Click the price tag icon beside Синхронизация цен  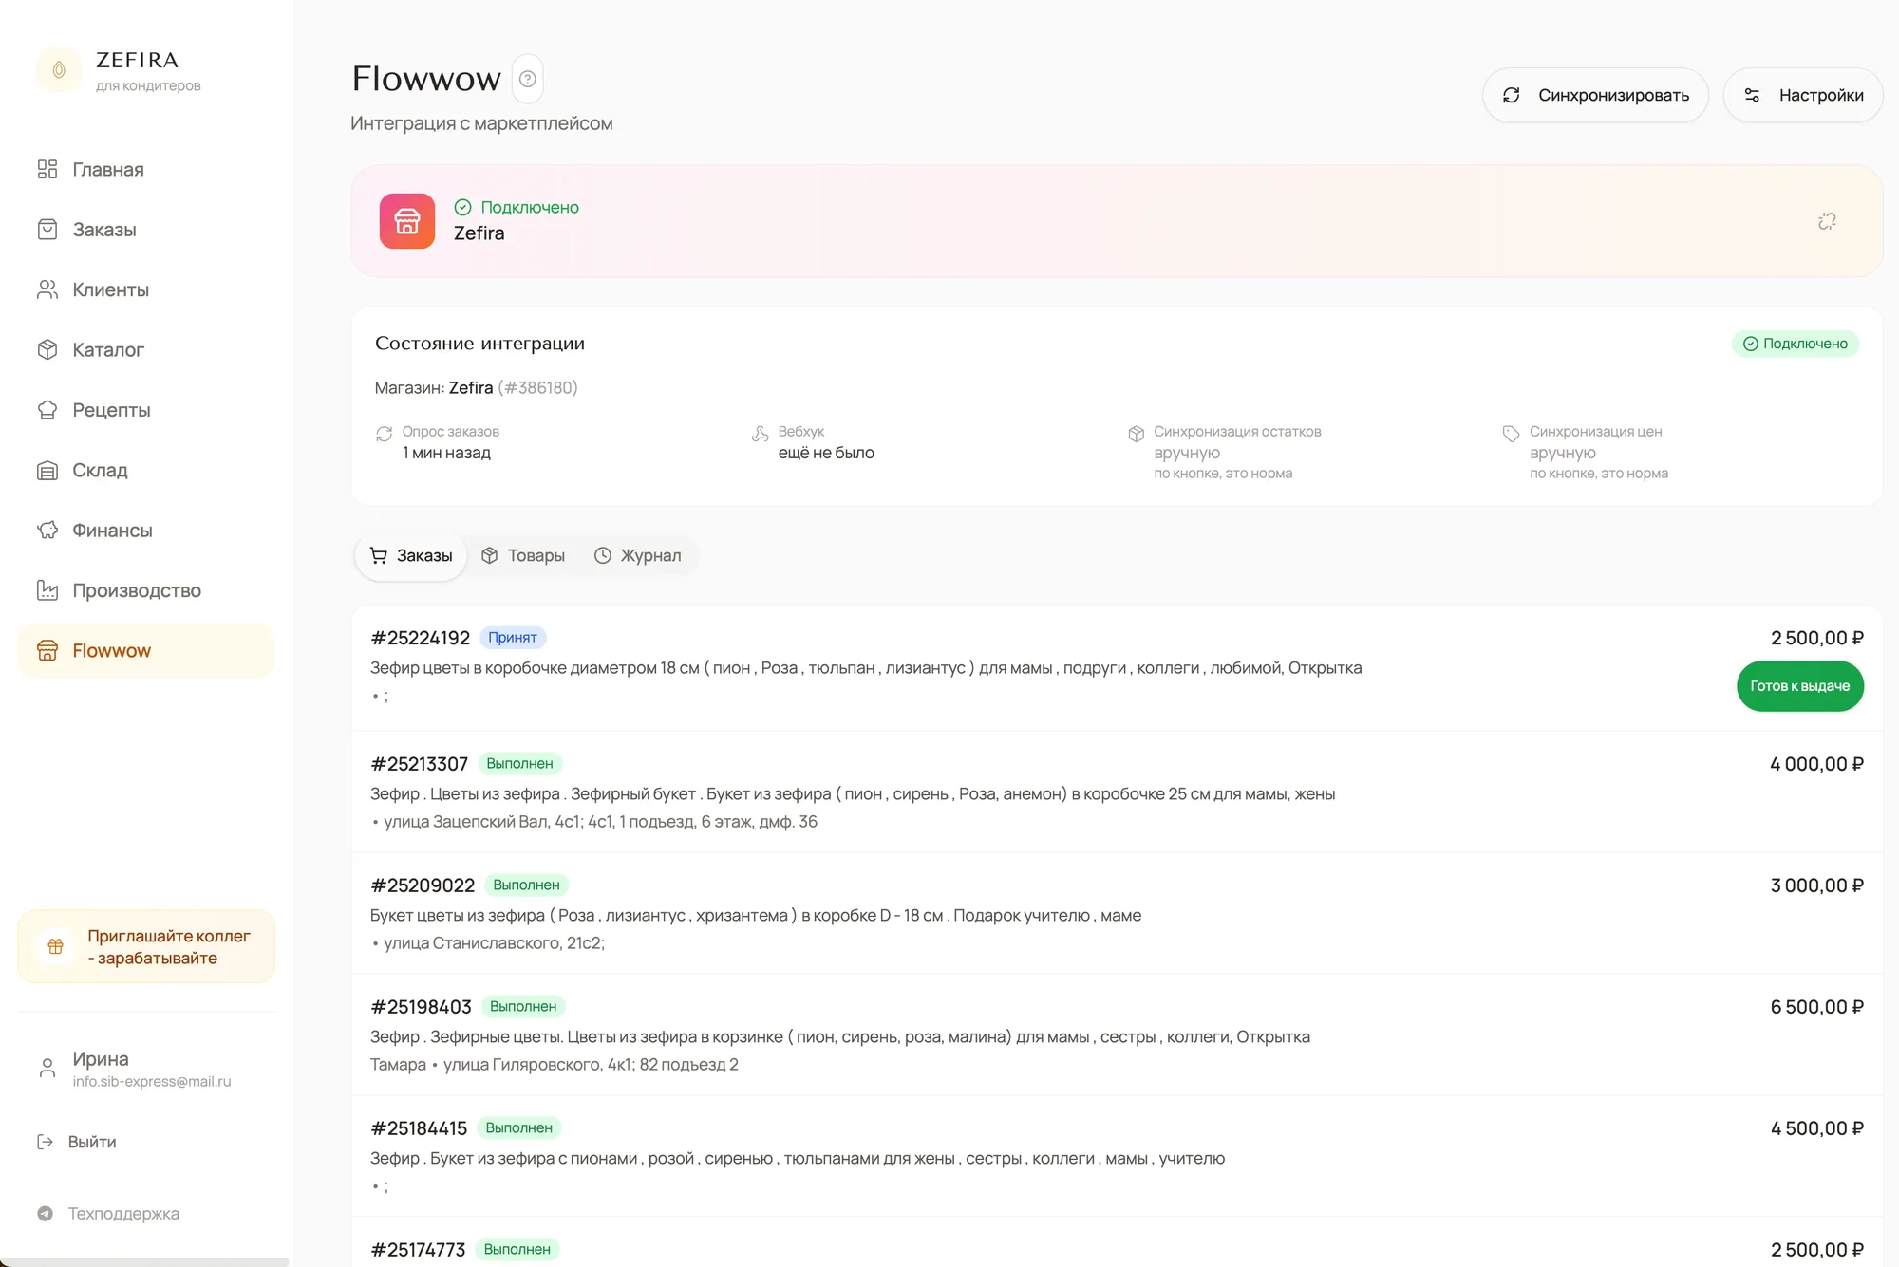[1512, 434]
